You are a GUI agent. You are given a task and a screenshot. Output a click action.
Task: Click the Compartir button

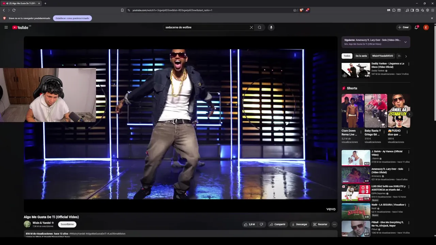(x=277, y=224)
